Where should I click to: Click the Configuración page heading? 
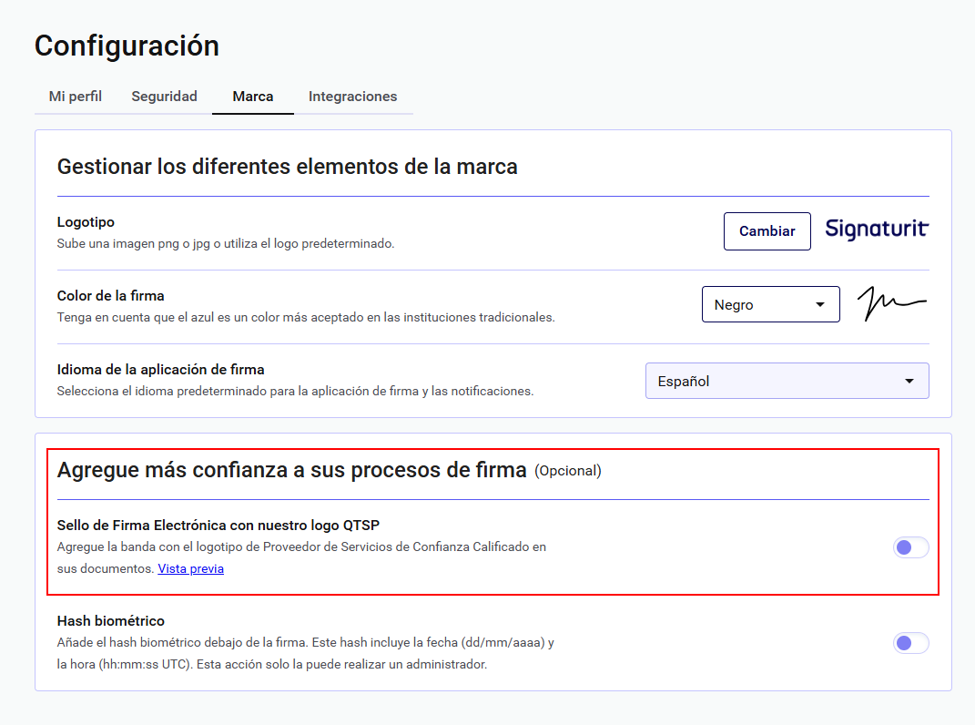click(127, 46)
